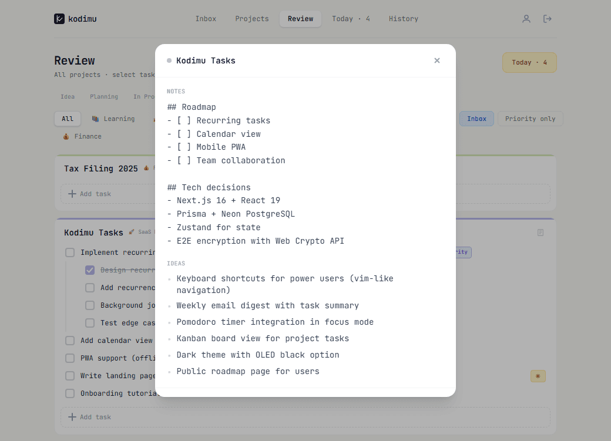Click the kodimu logo icon
This screenshot has width=611, height=441.
point(59,18)
